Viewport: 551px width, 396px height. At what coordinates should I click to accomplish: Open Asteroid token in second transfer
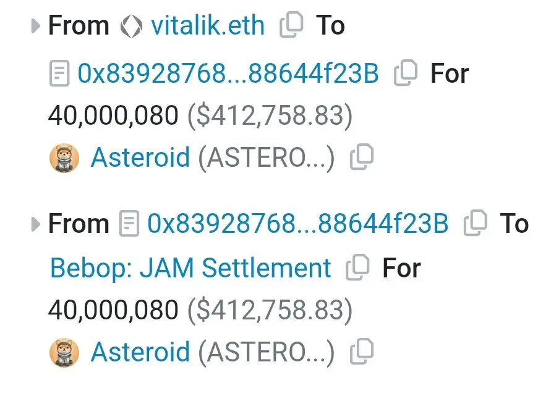140,352
